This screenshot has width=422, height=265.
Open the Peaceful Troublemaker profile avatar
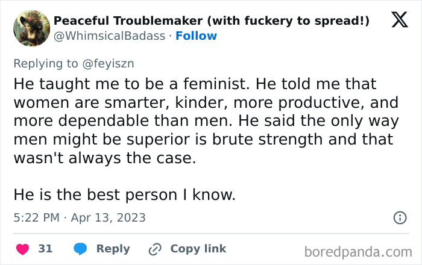pyautogui.click(x=31, y=28)
